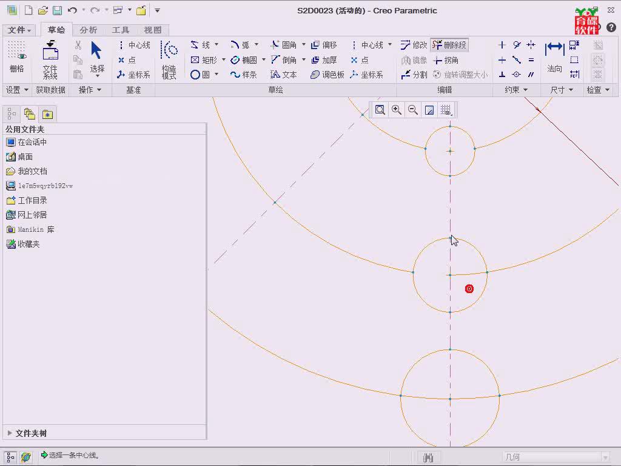Open the 弧 arc type dropdown arrow

pyautogui.click(x=257, y=44)
